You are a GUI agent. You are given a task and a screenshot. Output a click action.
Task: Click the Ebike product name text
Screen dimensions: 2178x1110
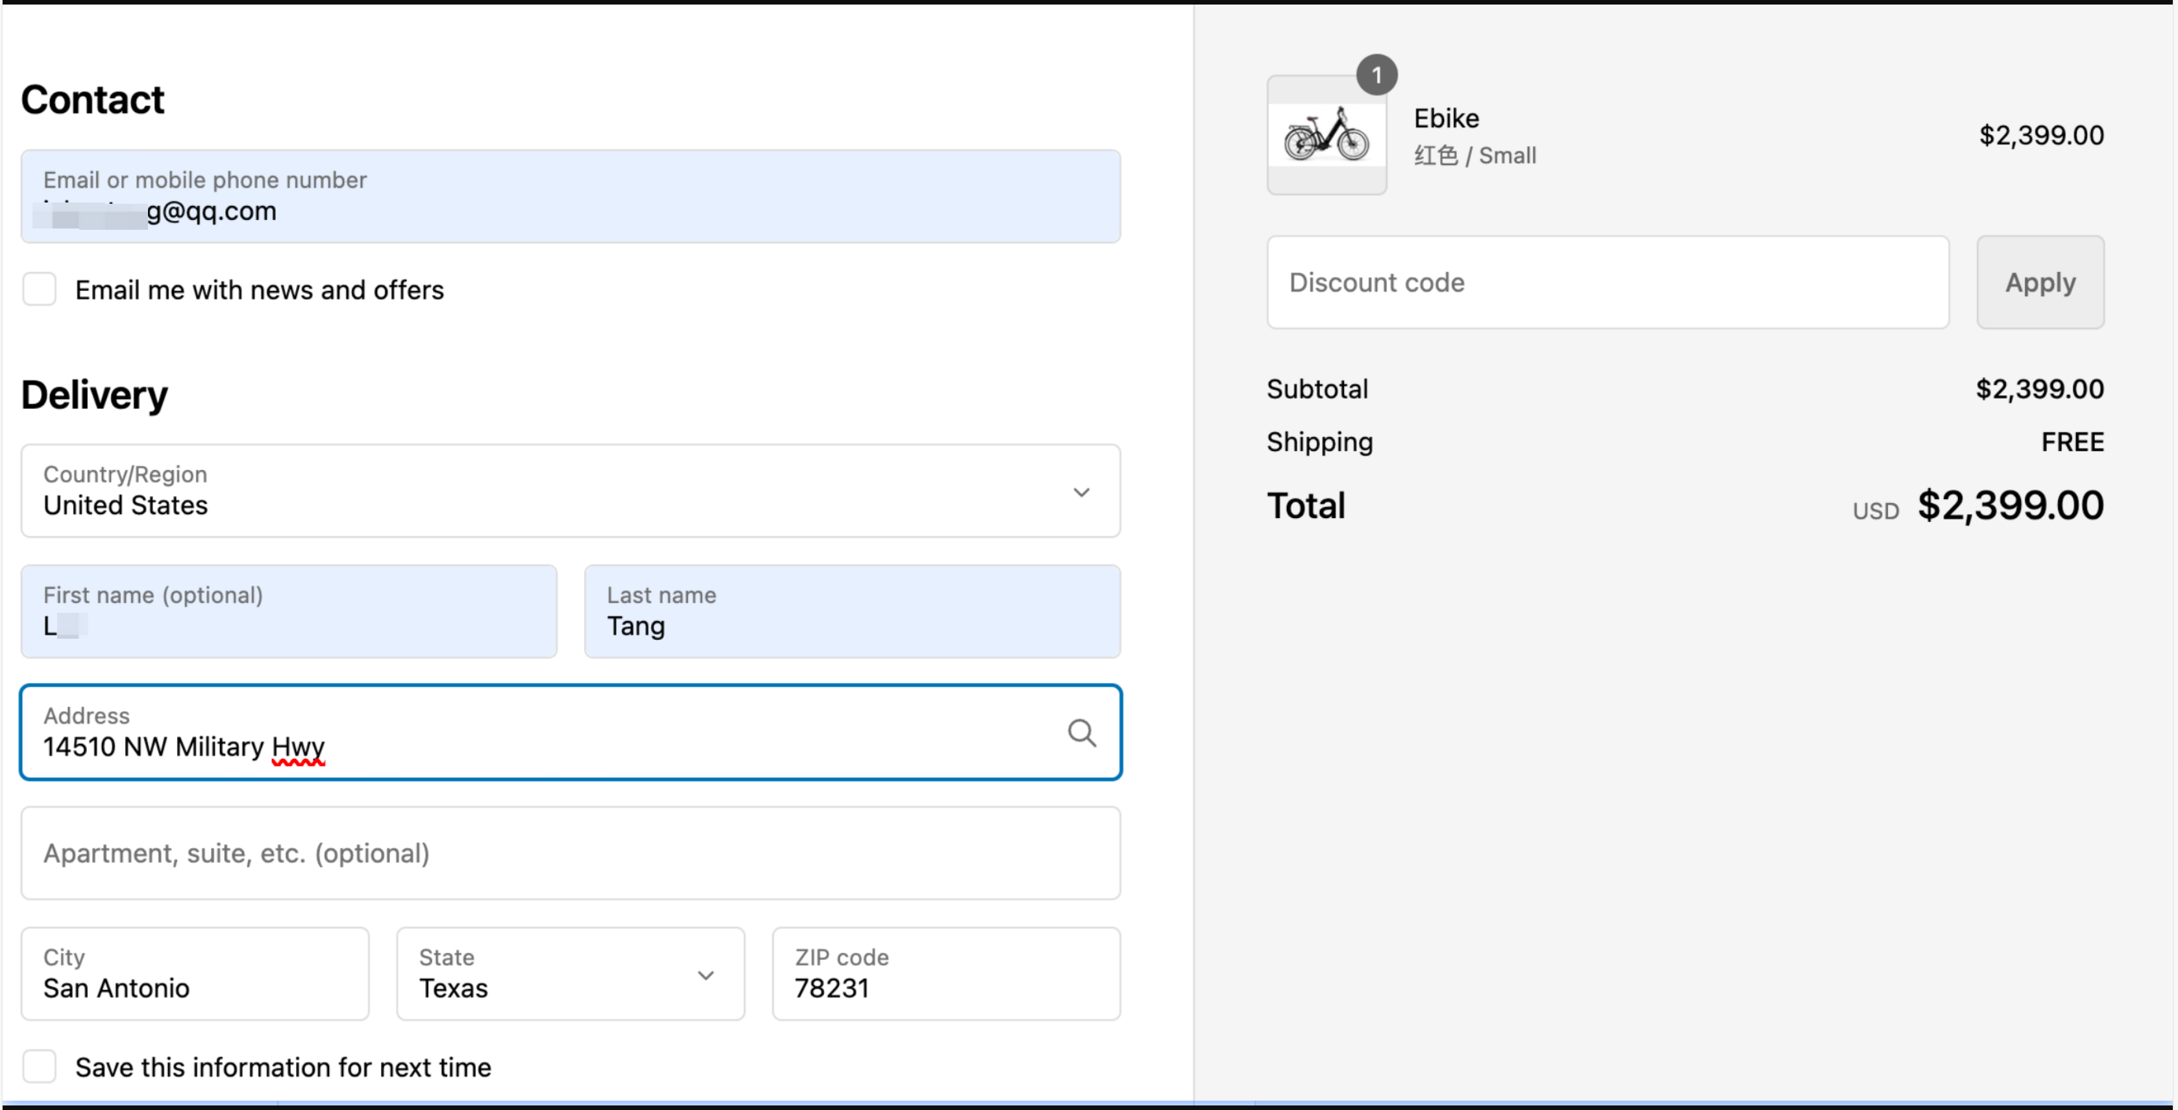pos(1446,118)
